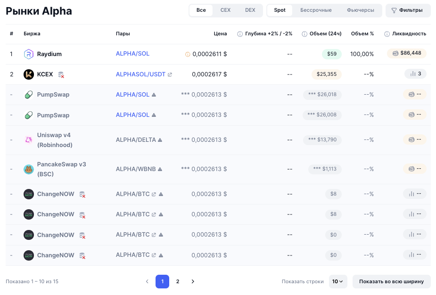Click the info icon next to Объем (24ч)
The height and width of the screenshot is (295, 436).
pos(304,34)
